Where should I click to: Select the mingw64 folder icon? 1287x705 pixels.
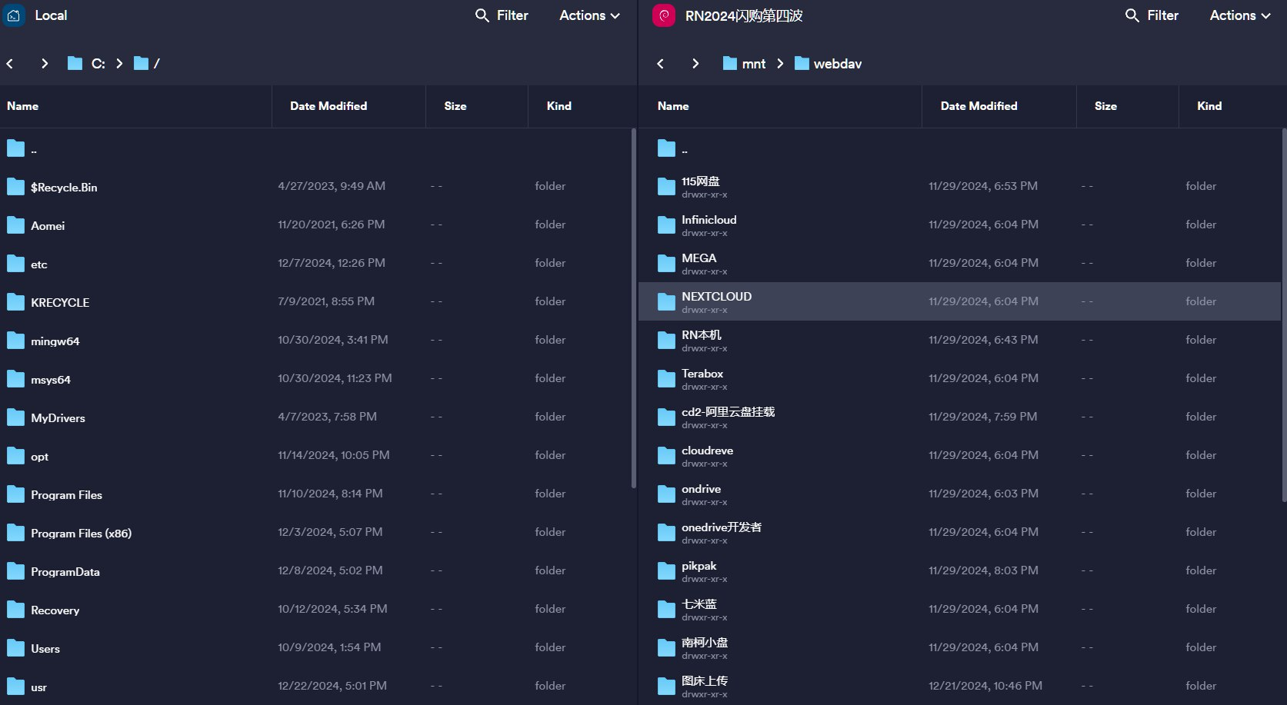click(16, 341)
